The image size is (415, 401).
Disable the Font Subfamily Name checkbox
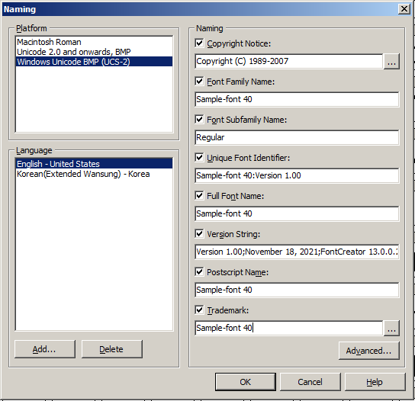click(x=199, y=119)
